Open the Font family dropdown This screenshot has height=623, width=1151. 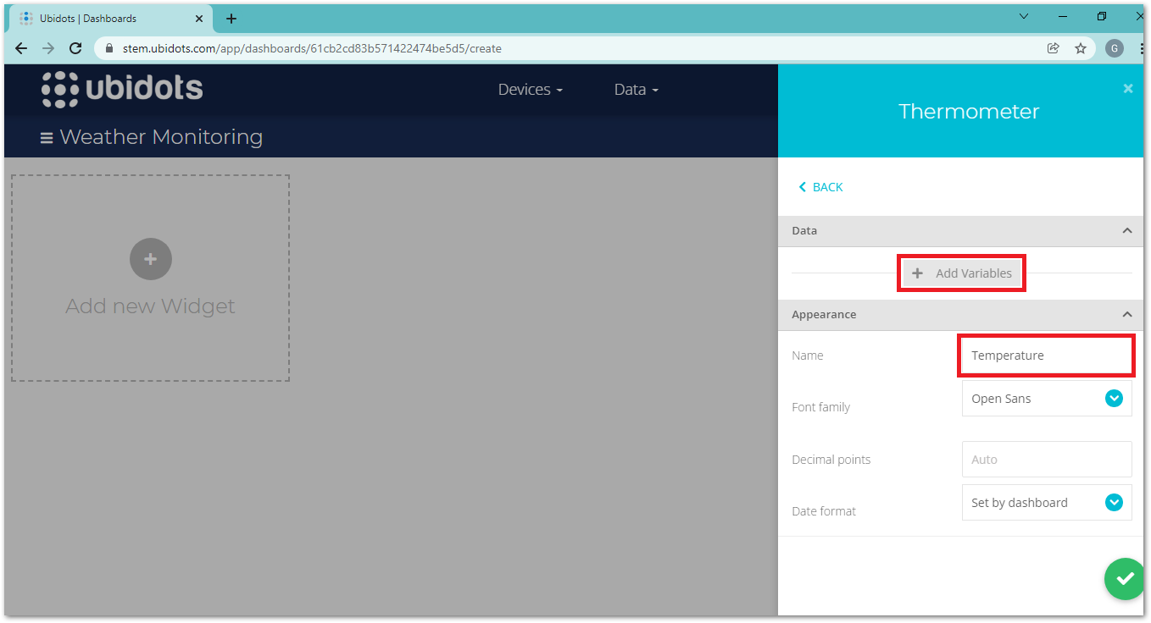click(x=1047, y=399)
